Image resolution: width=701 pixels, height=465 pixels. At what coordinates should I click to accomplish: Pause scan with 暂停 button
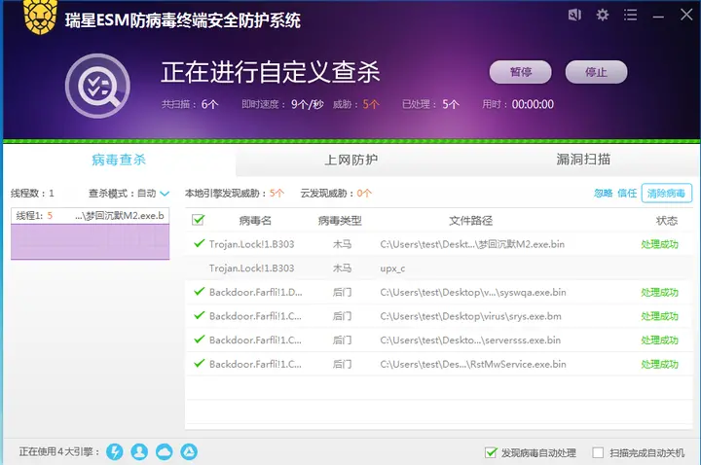[x=520, y=72]
